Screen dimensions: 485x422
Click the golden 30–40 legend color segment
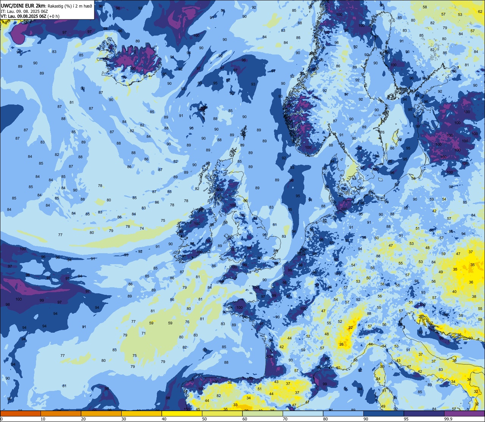tap(141, 413)
